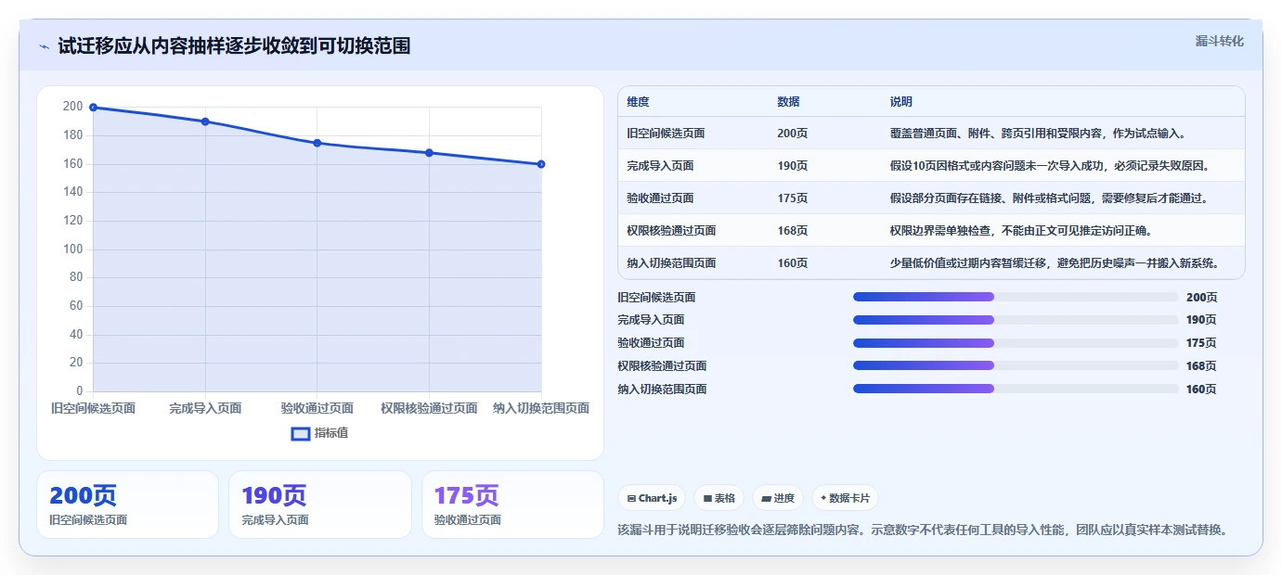Click the y-axis value 200
Image resolution: width=1282 pixels, height=575 pixels.
coord(73,107)
